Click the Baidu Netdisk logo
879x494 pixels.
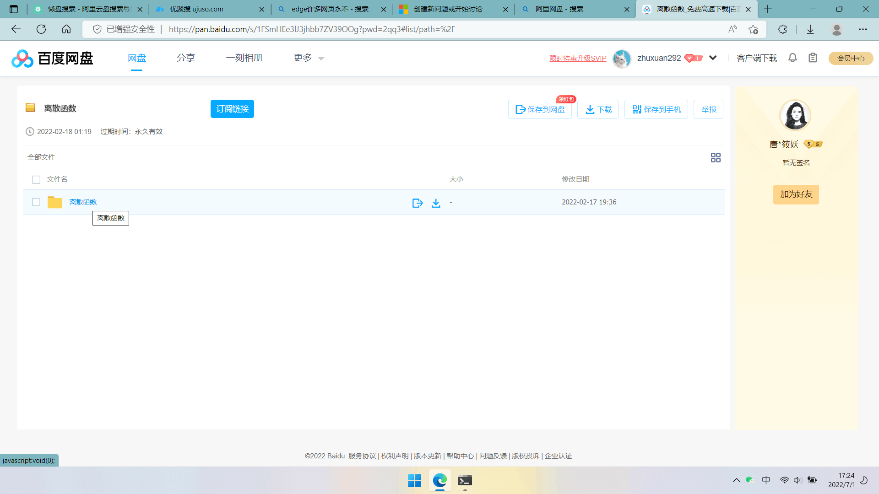coord(52,58)
